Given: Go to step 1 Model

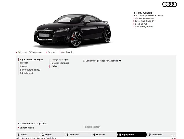Looking at the screenshot, I should click(x=27, y=135).
